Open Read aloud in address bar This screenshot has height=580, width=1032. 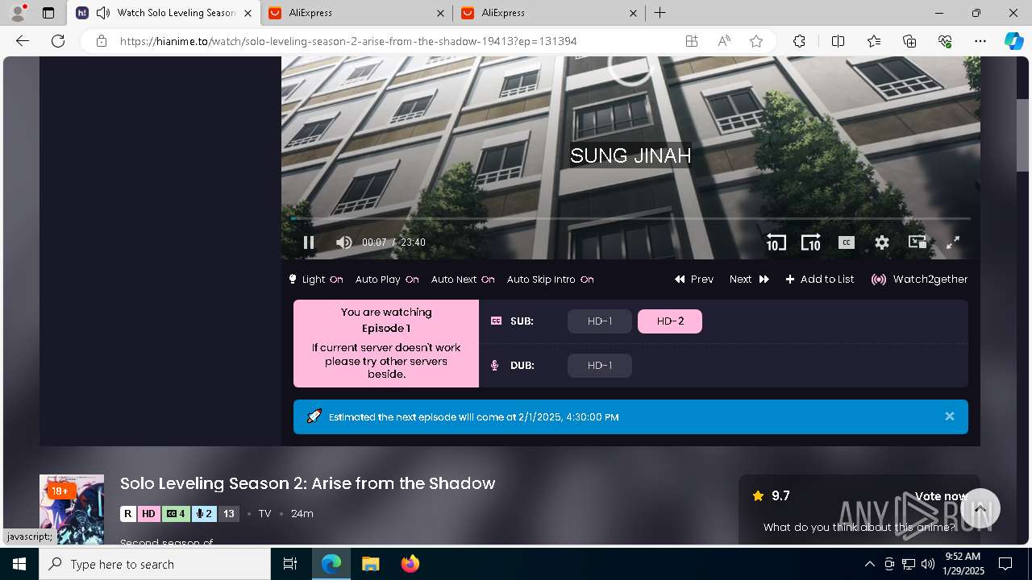(724, 41)
